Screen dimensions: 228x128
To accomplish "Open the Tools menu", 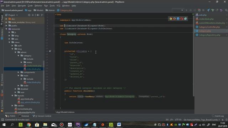I will tap(52, 6).
